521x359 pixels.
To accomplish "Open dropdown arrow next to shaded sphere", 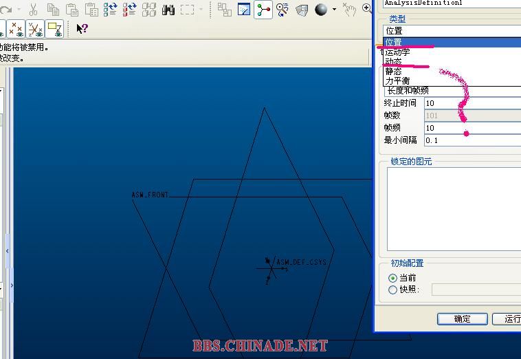I will tap(334, 10).
